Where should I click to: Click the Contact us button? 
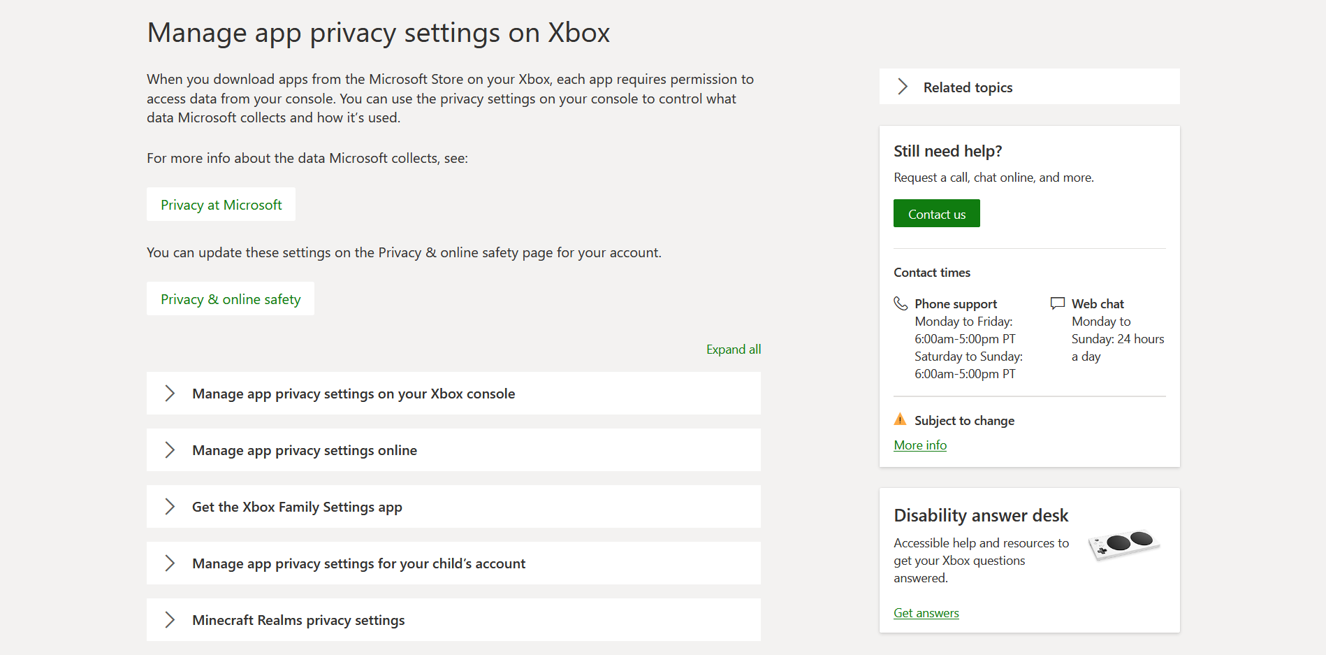tap(937, 214)
